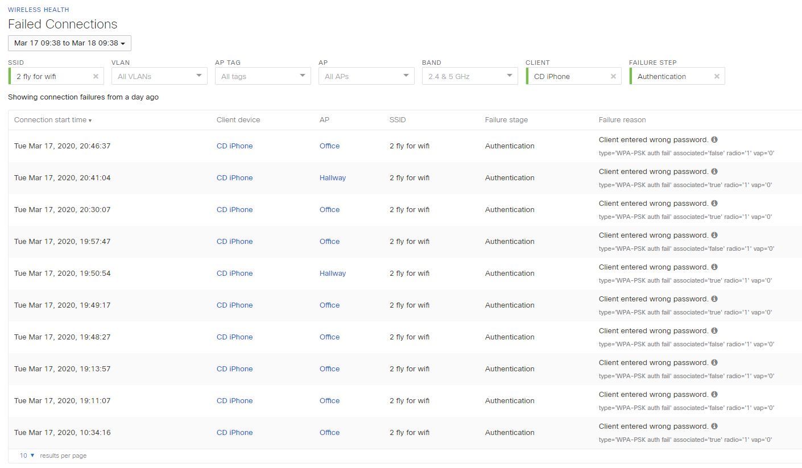This screenshot has width=802, height=468.
Task: Go to Wireless Health breadcrumb
Action: (39, 10)
